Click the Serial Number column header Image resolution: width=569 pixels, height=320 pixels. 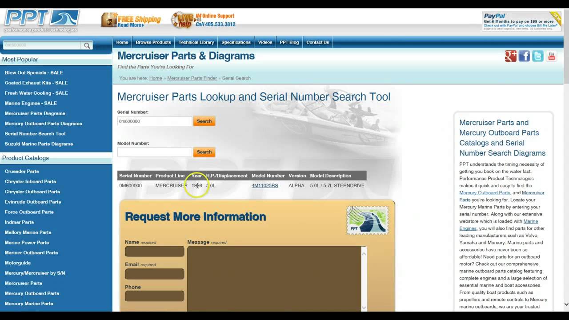point(136,176)
